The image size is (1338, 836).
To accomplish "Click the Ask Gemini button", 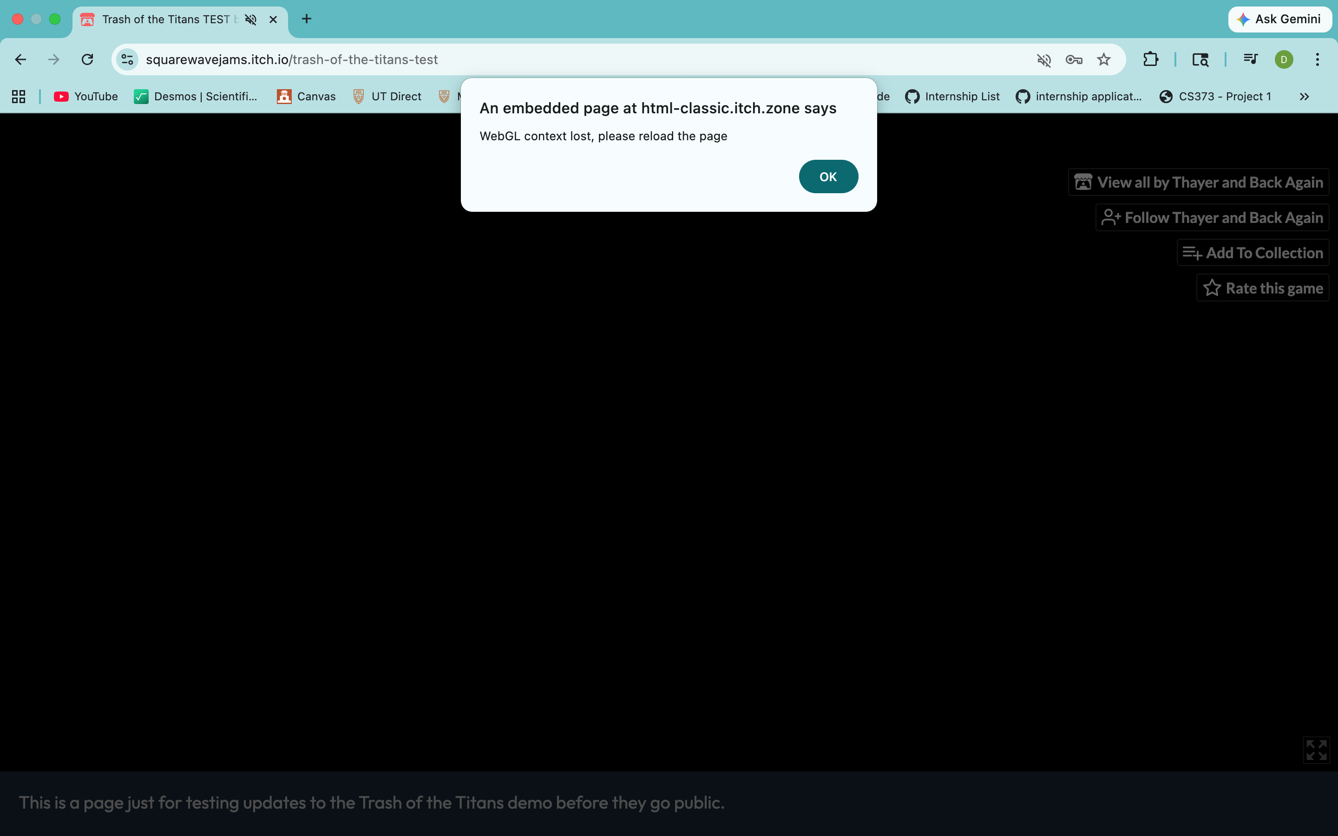I will 1279,20.
